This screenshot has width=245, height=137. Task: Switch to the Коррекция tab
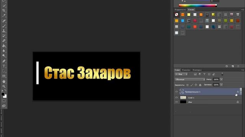point(180,10)
